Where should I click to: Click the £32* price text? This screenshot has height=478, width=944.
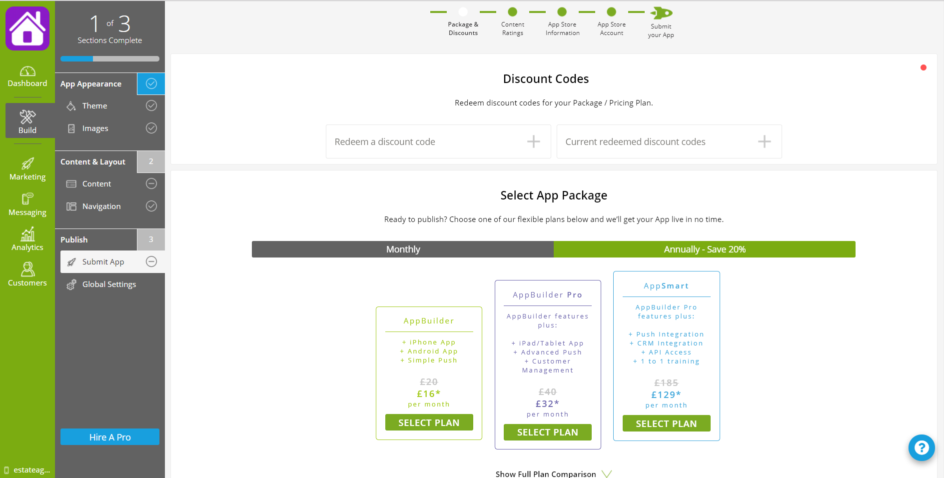[547, 403]
